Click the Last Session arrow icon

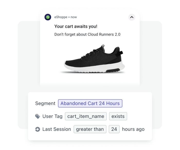click(x=38, y=129)
